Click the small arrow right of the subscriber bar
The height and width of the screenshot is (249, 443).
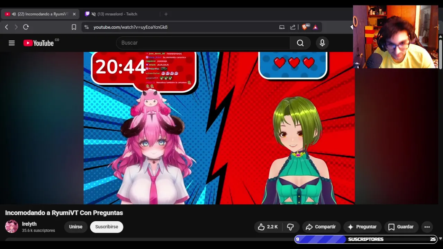point(440,239)
